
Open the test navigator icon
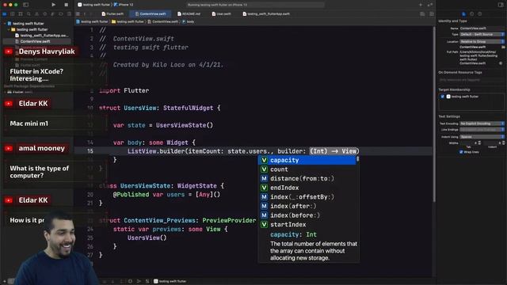point(45,14)
